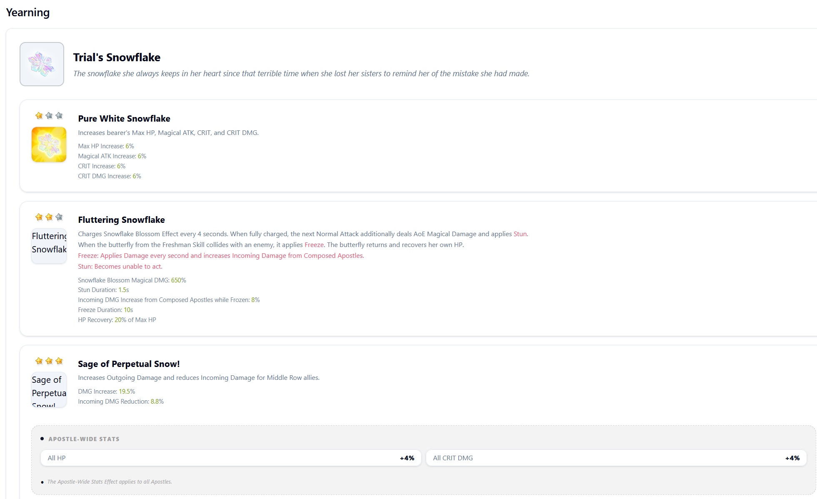This screenshot has width=817, height=499.
Task: Click the red Freeze keyword in skill description
Action: coord(314,245)
